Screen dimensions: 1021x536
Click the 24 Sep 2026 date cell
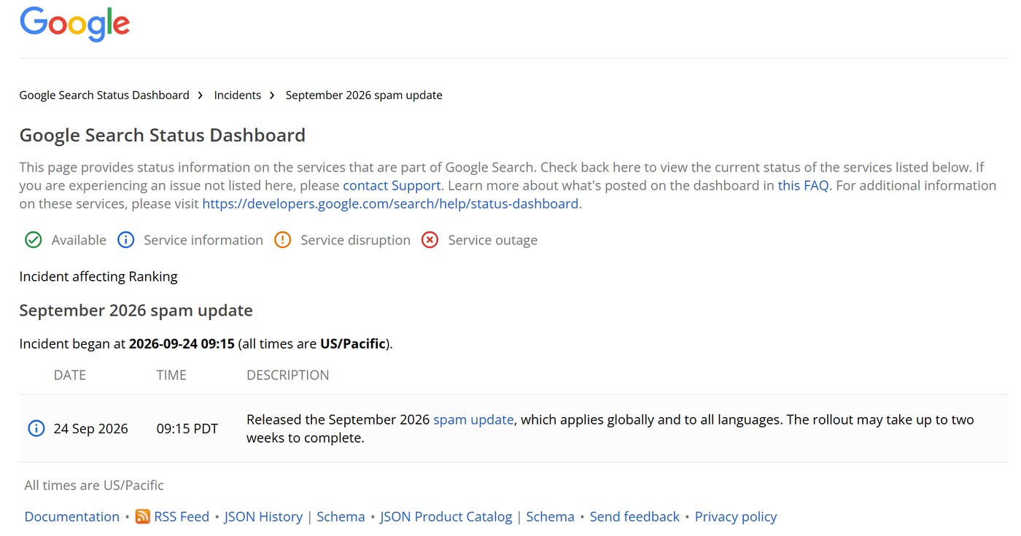[x=91, y=429]
